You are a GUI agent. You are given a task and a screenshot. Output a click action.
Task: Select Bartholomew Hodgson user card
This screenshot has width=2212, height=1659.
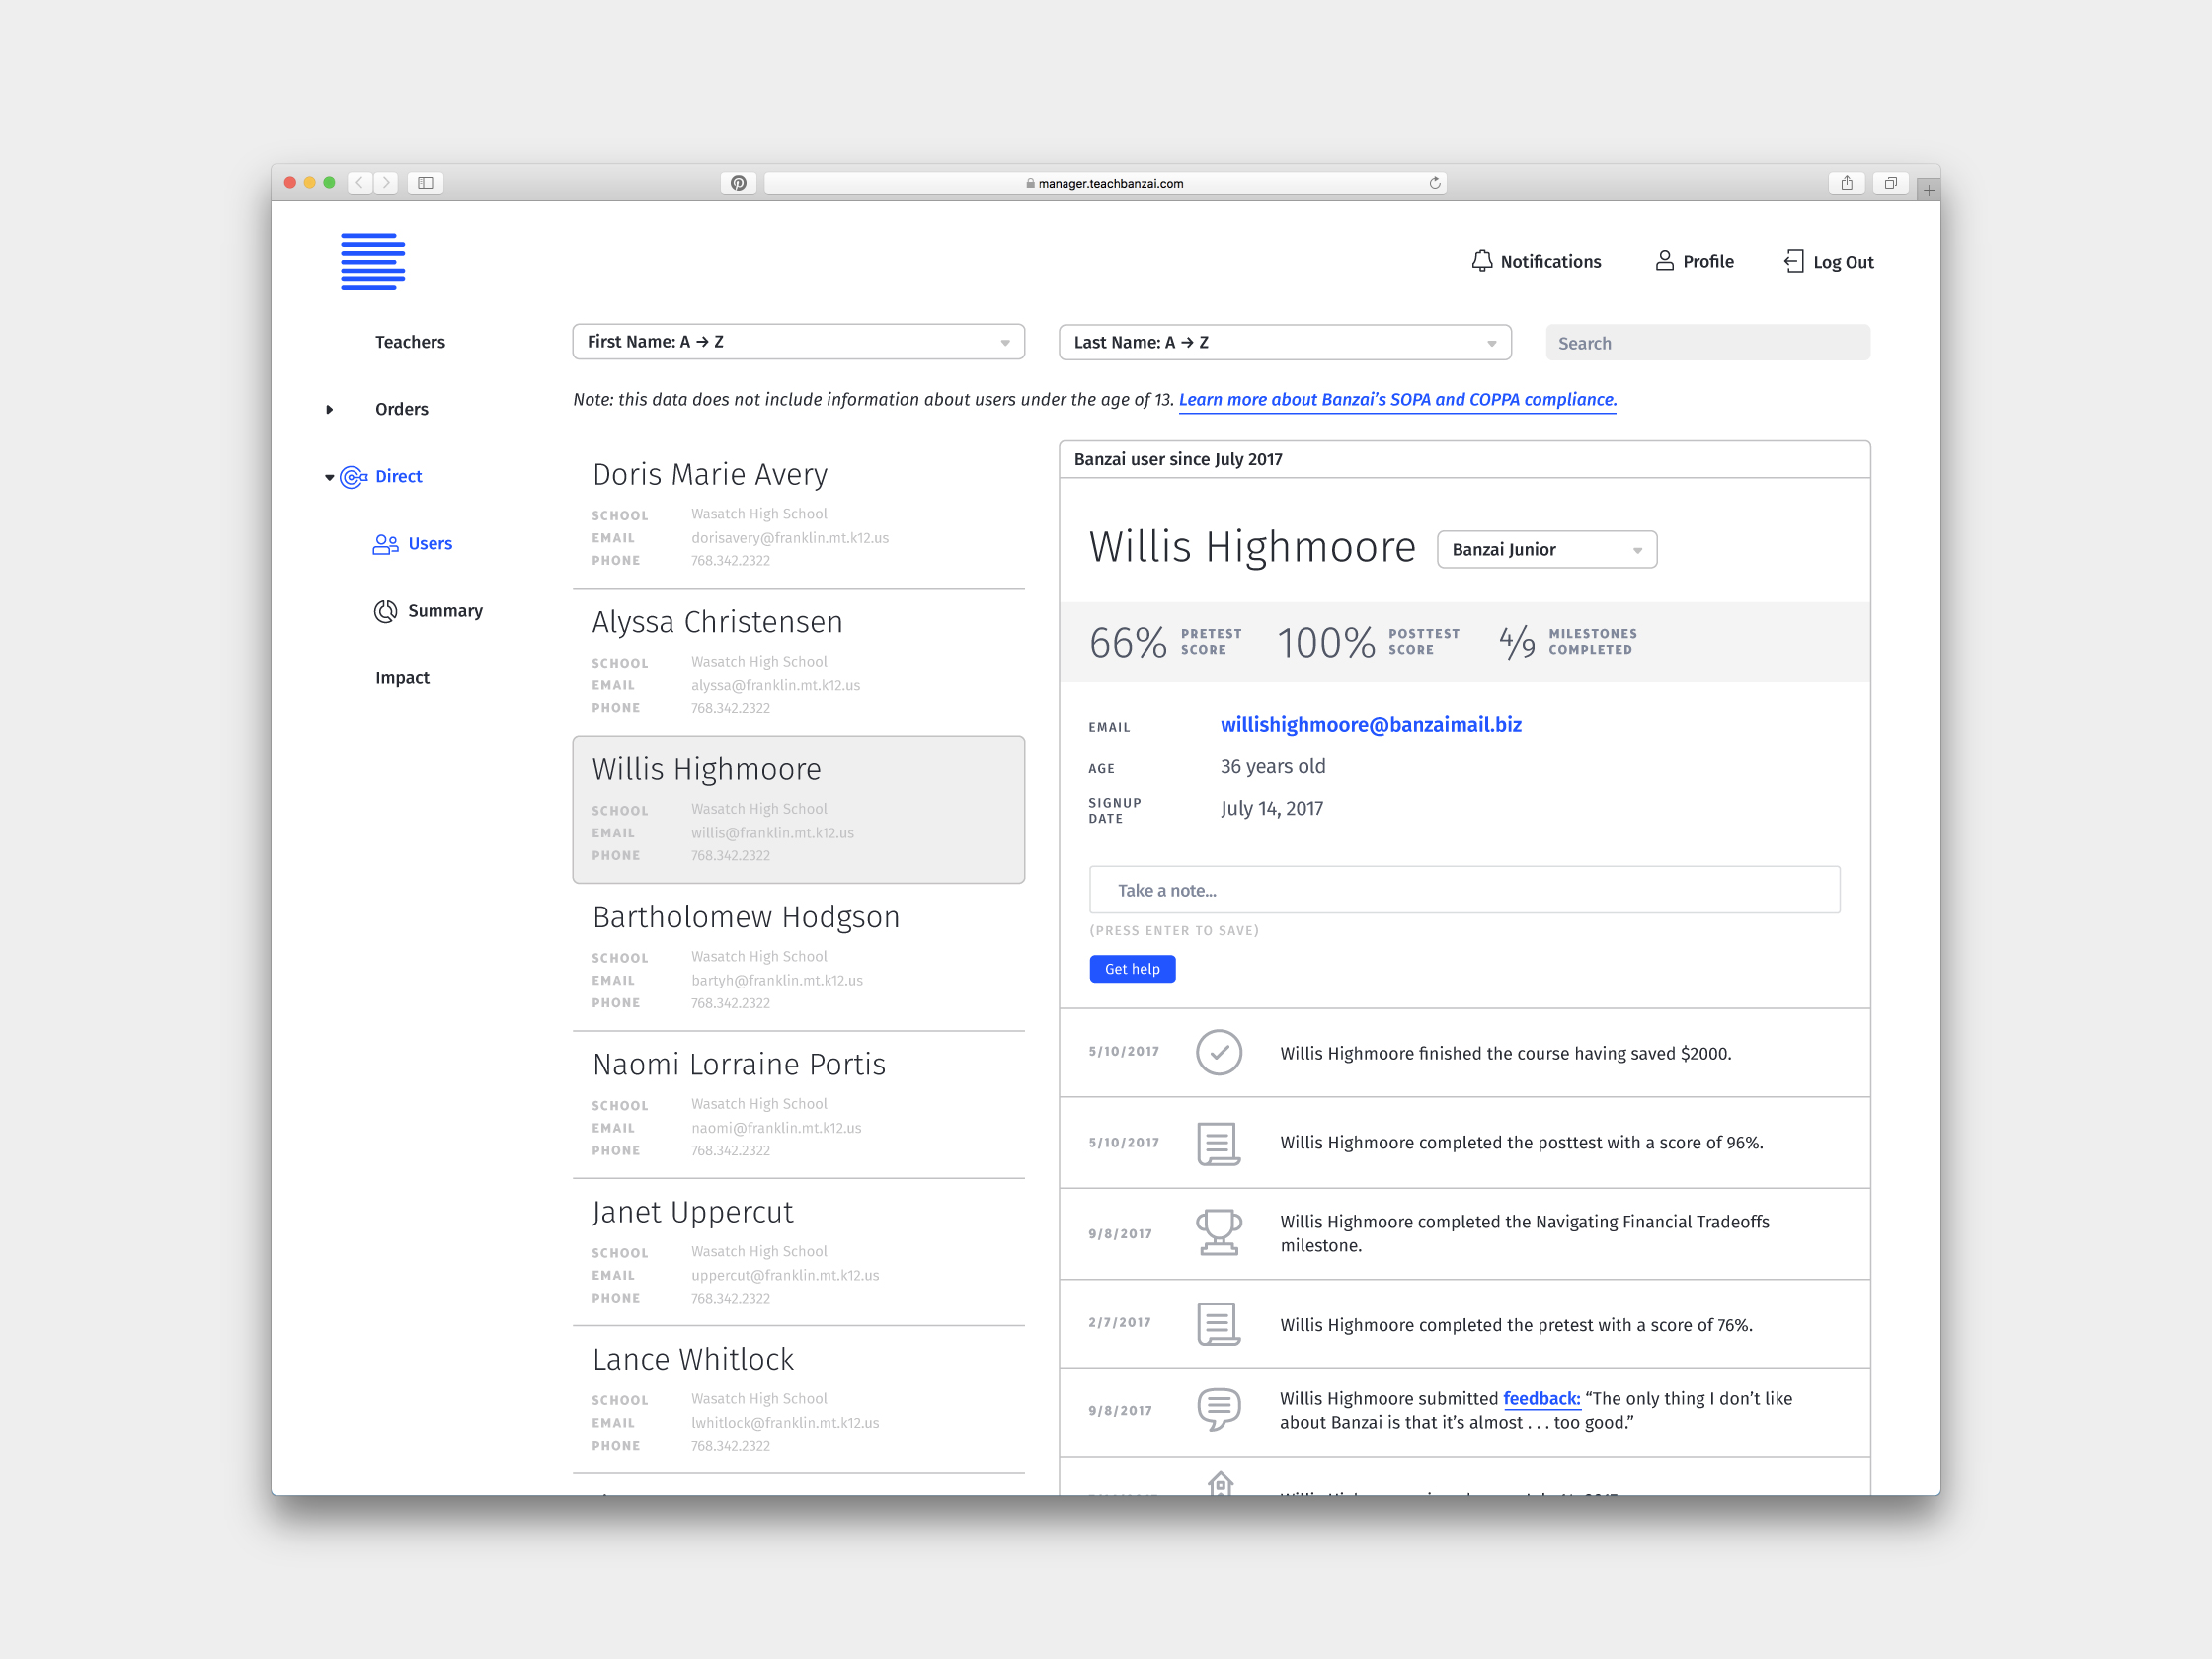798,957
